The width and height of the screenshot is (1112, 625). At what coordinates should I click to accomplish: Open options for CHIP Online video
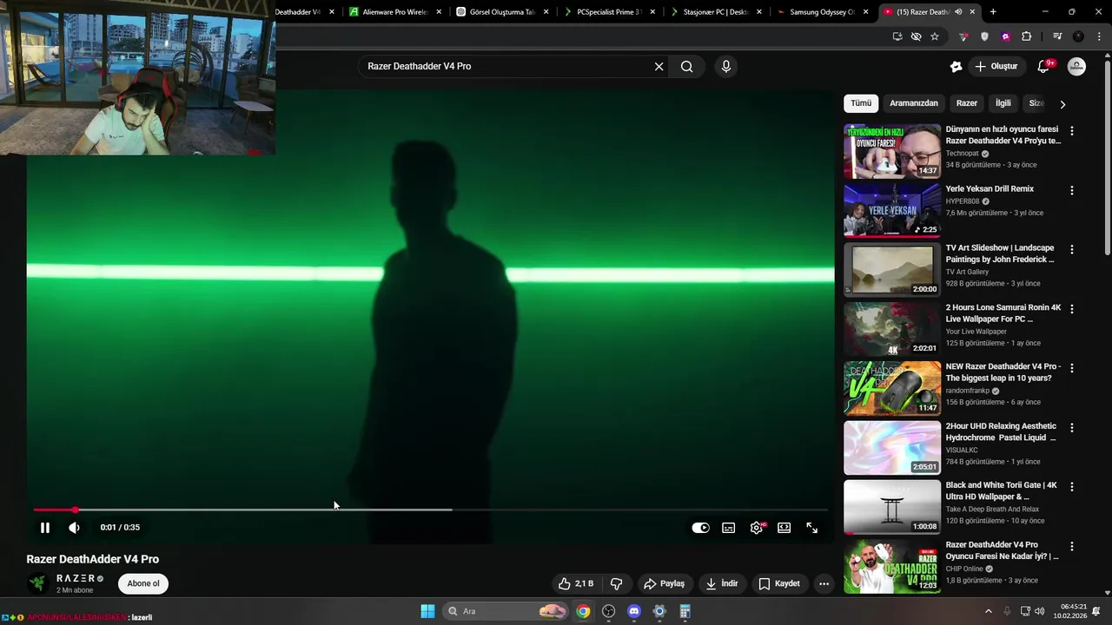(1071, 546)
